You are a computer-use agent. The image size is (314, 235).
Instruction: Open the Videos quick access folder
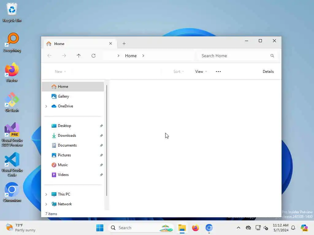coord(73,175)
